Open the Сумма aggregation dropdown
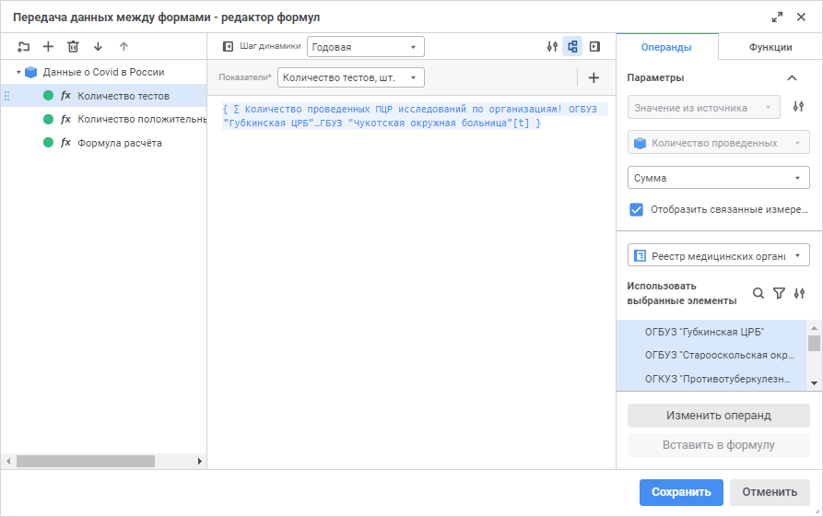Screen dimensions: 823x517 tap(718, 178)
